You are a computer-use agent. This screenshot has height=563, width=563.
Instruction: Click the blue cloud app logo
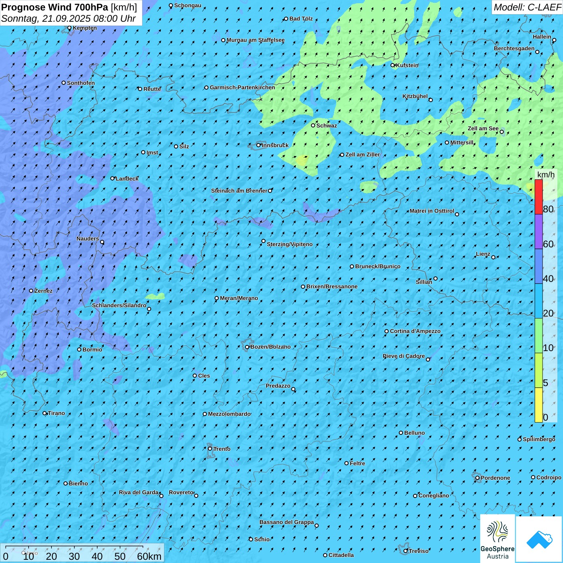(x=539, y=539)
